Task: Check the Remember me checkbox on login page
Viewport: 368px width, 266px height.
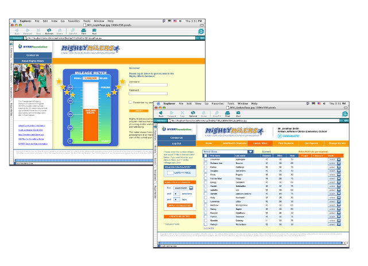Action: [131, 101]
